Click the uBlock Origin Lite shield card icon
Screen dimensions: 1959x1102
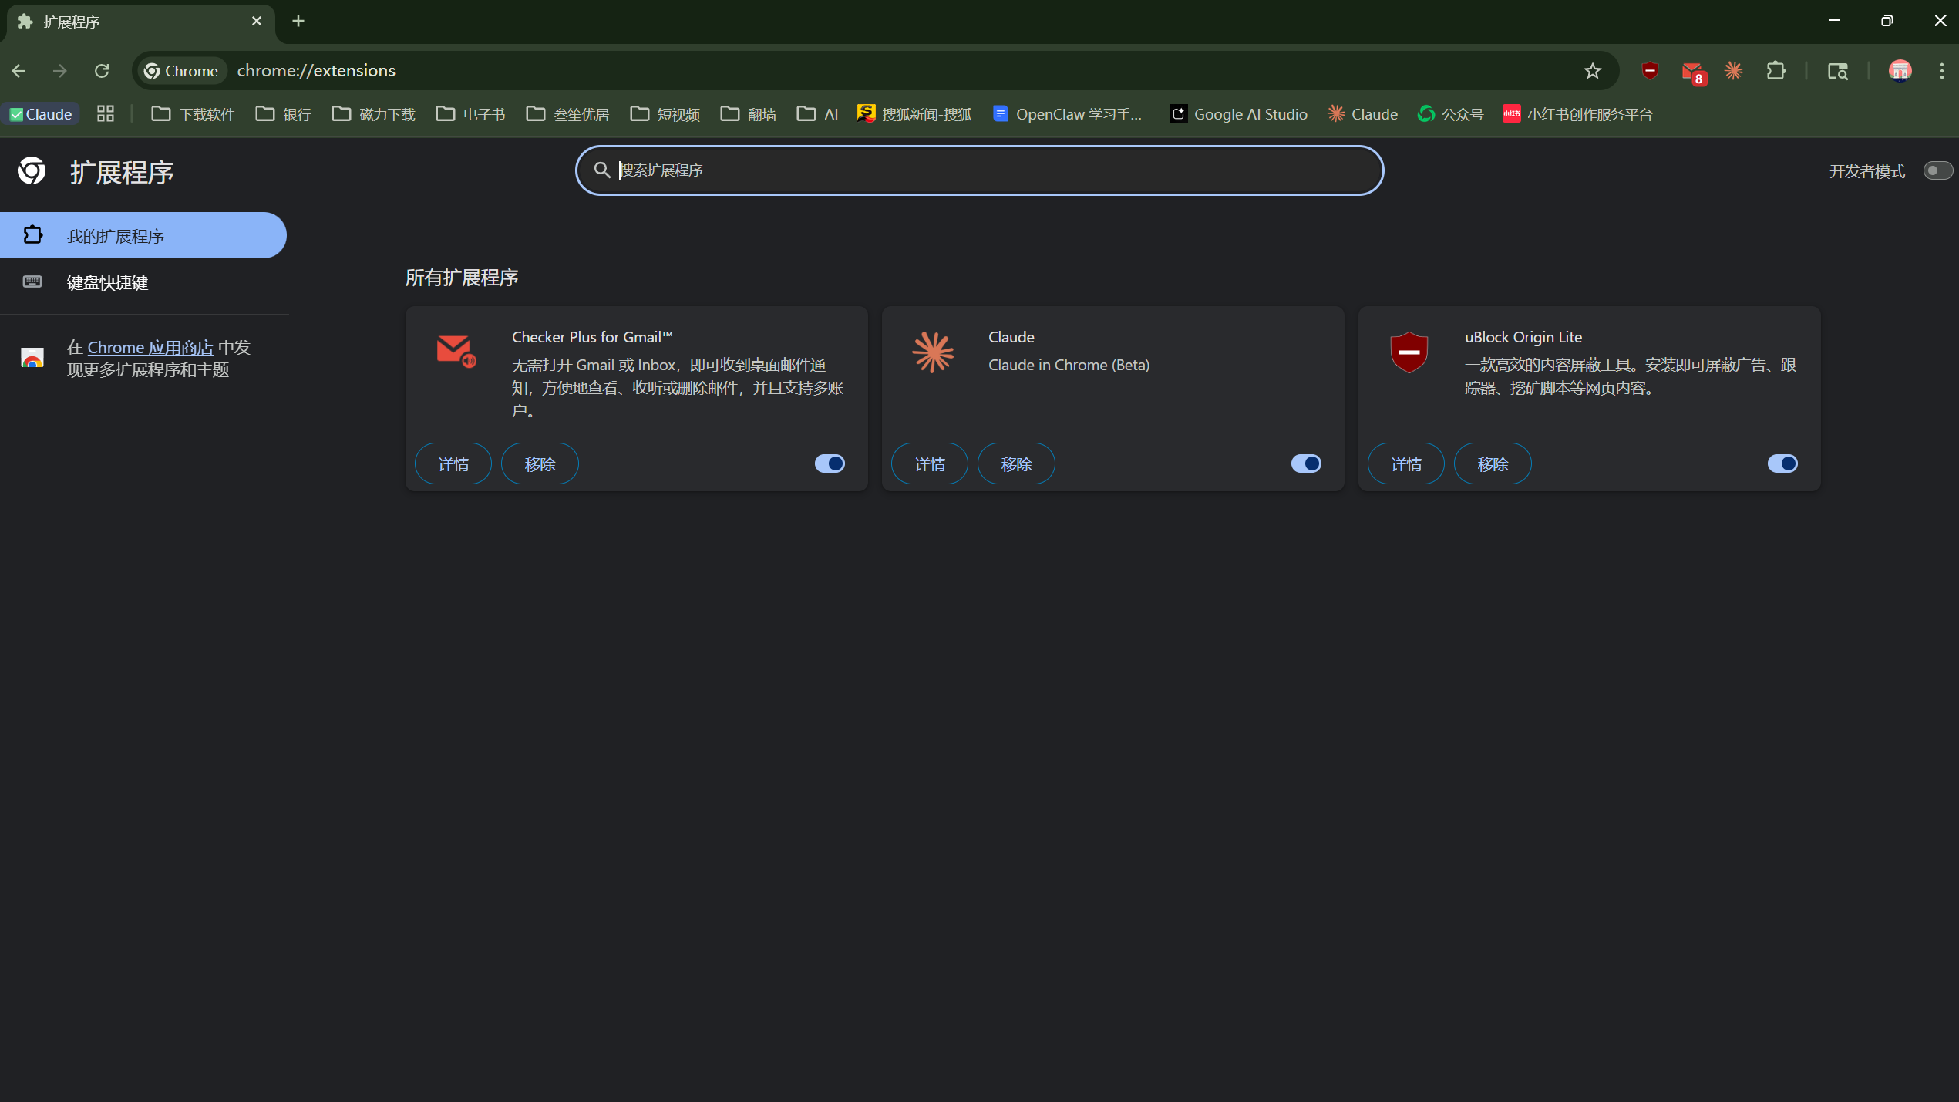[1409, 352]
